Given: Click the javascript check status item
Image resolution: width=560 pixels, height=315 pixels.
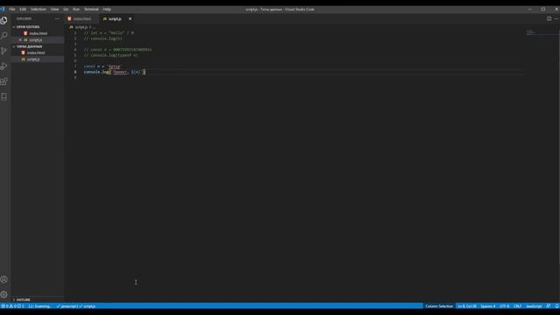Looking at the screenshot, I should click(66, 306).
